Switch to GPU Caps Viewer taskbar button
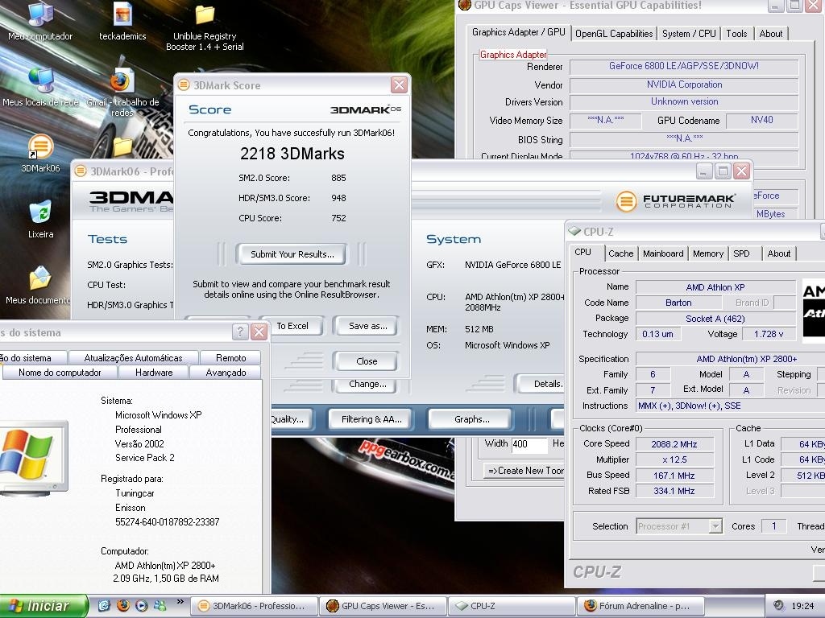The image size is (825, 618). [383, 606]
